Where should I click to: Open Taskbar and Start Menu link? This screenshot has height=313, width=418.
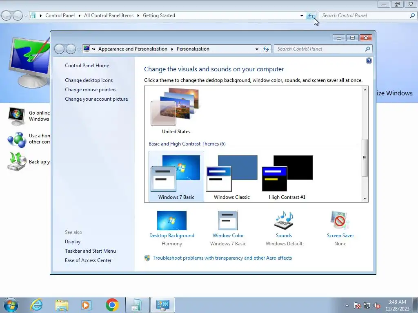[90, 251]
